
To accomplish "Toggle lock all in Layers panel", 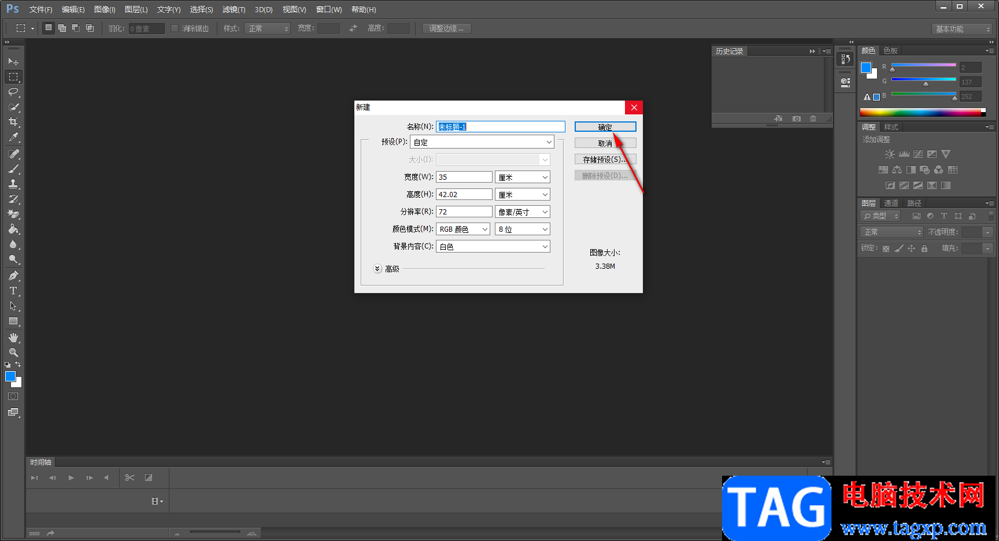I will click(924, 249).
